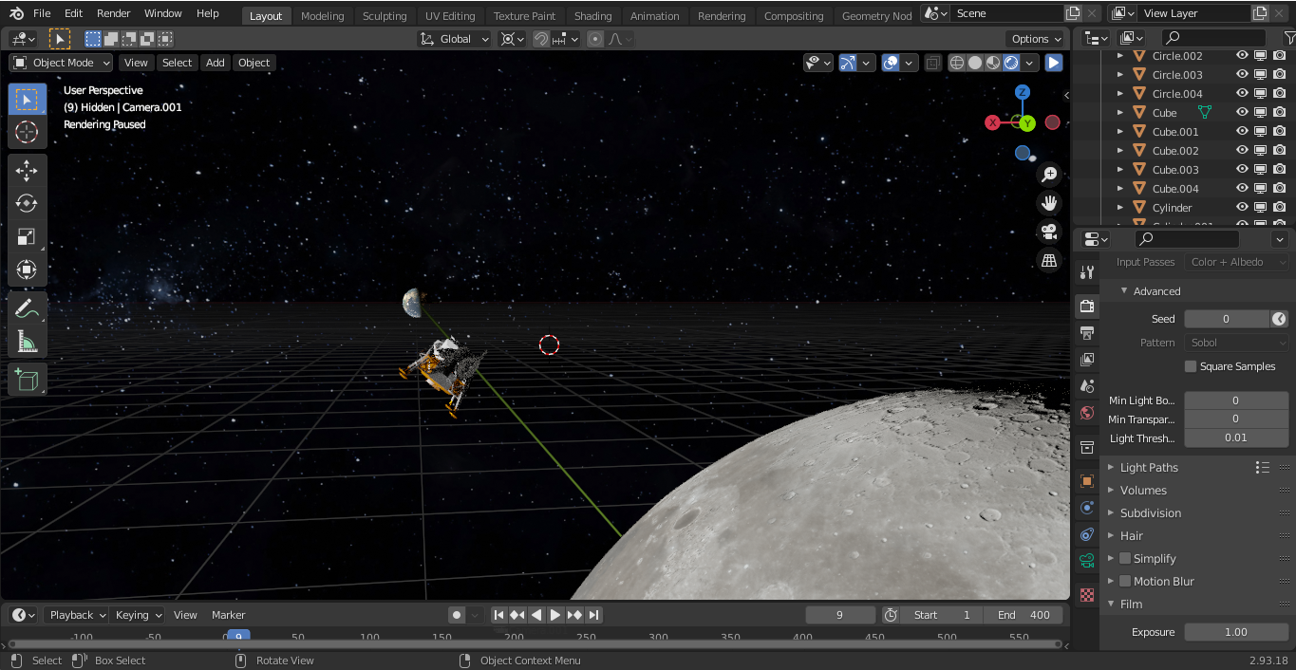Open the Render menu

click(x=114, y=13)
